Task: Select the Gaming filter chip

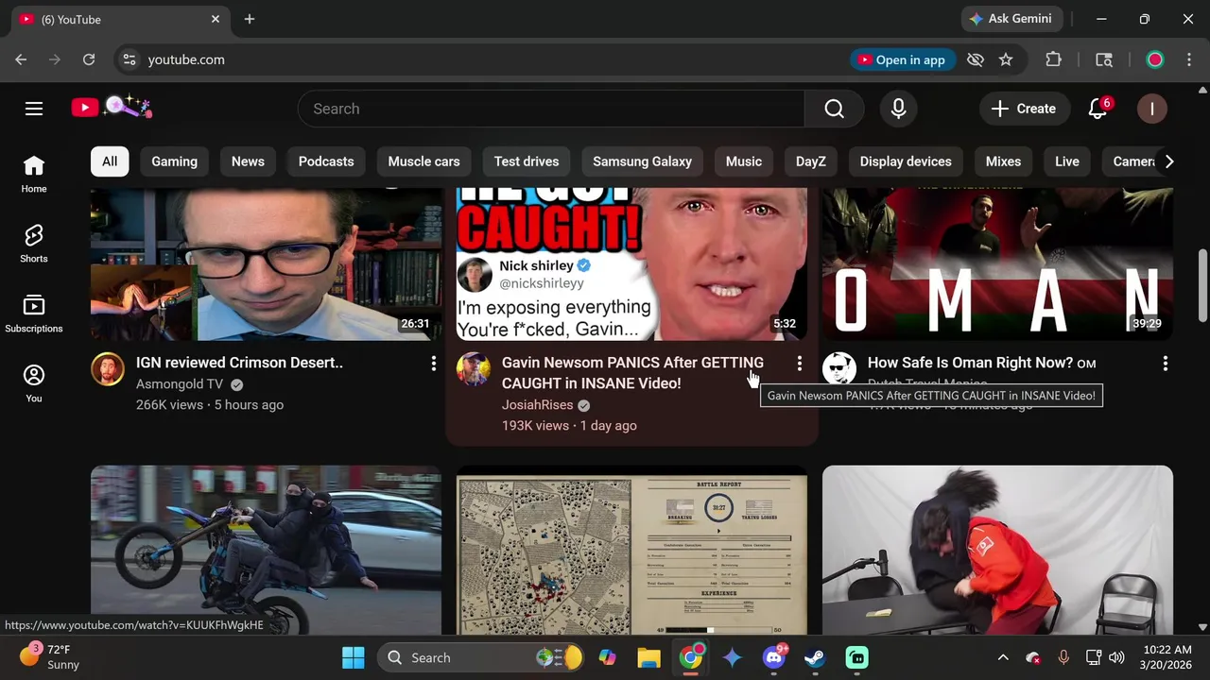Action: pos(175,161)
